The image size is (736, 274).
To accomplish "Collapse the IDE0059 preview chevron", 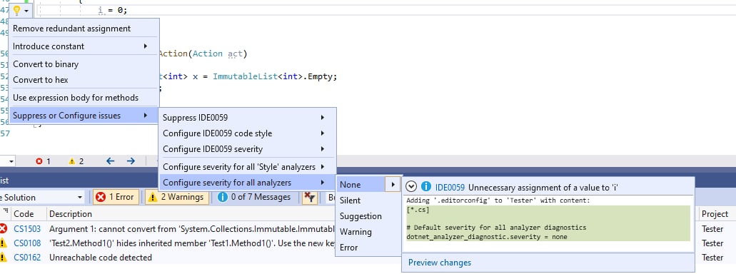I will (x=411, y=187).
